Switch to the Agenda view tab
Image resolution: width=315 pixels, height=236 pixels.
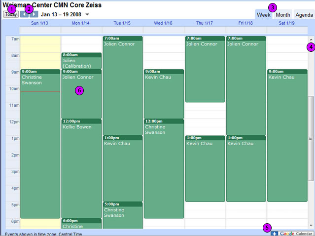[304, 15]
